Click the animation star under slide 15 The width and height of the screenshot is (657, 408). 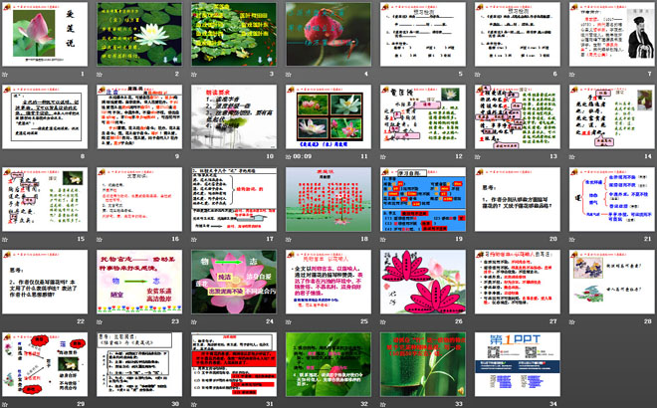pyautogui.click(x=5, y=239)
